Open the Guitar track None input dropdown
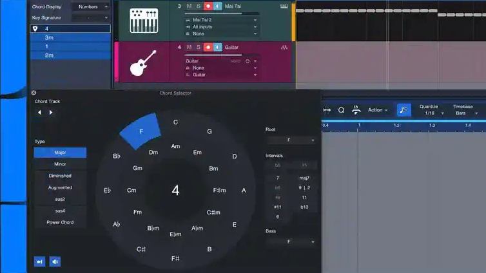 point(221,68)
